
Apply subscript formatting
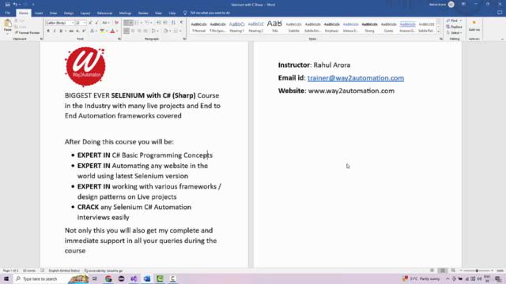(x=77, y=31)
